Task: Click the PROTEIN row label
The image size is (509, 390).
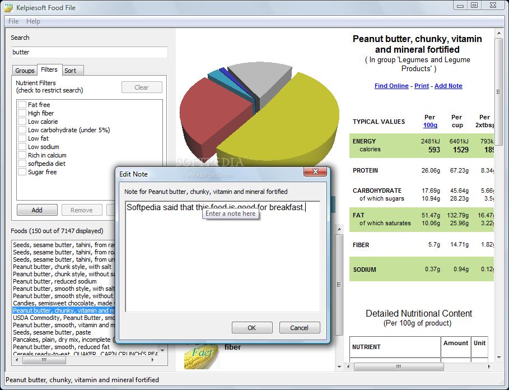Action: pos(365,170)
